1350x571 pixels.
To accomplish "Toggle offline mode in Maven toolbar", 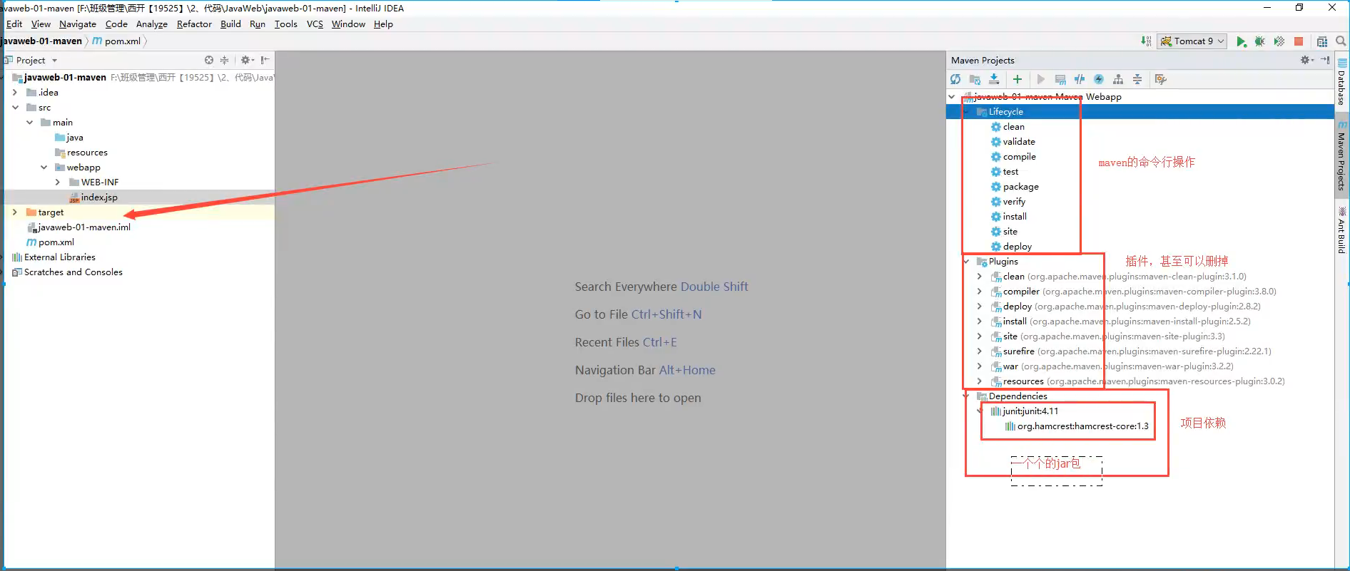I will click(1080, 80).
